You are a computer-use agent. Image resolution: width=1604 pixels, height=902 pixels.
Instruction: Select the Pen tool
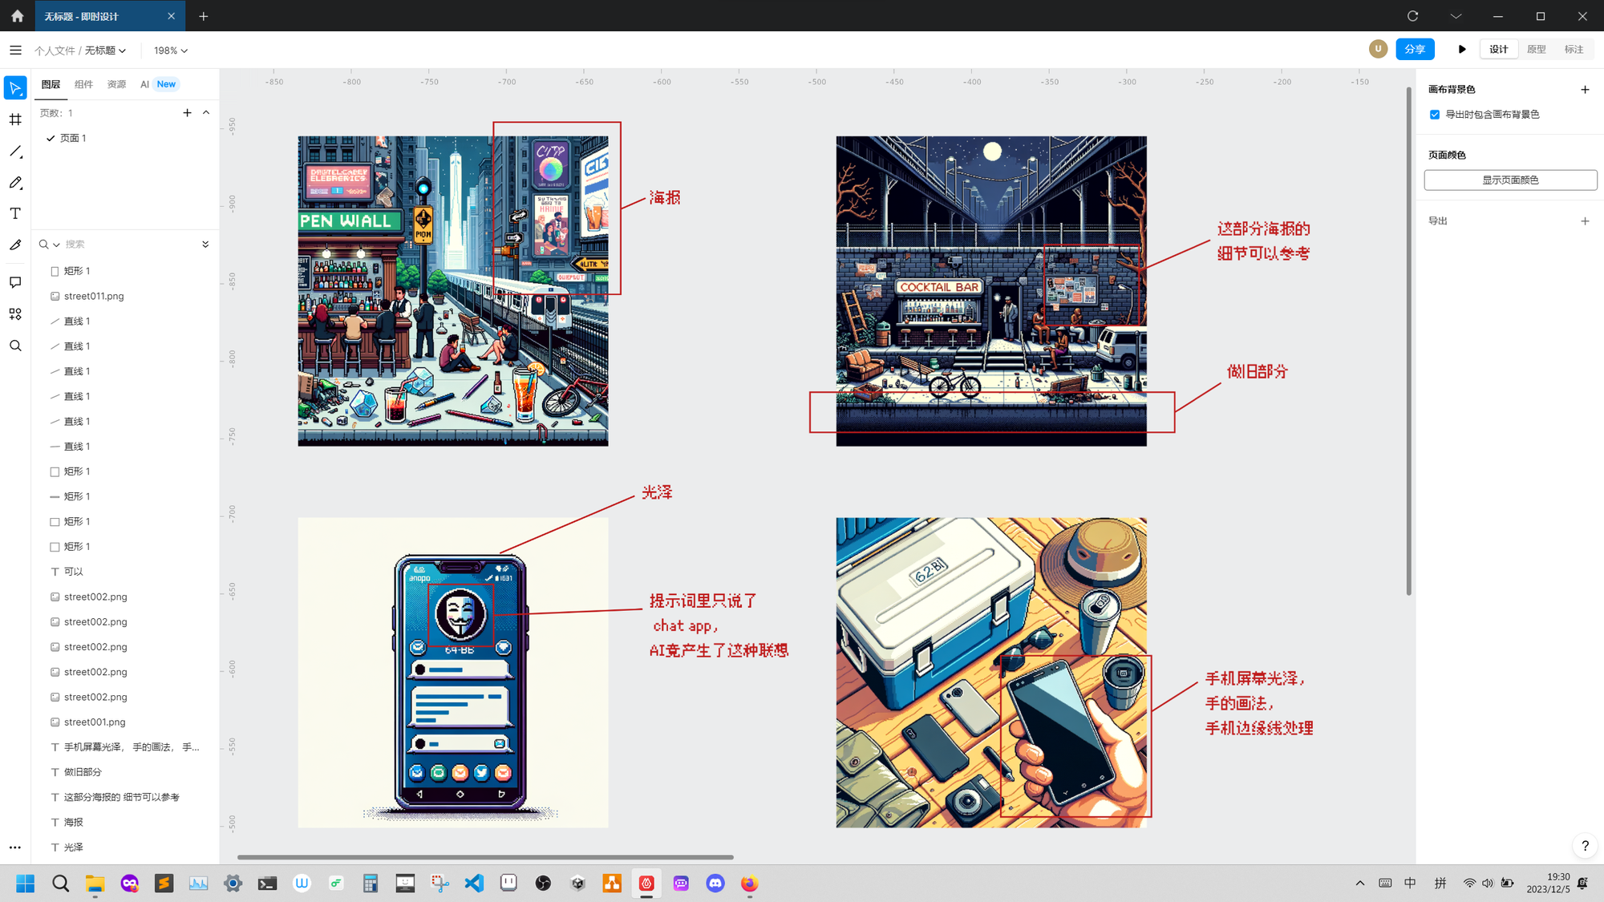[15, 183]
